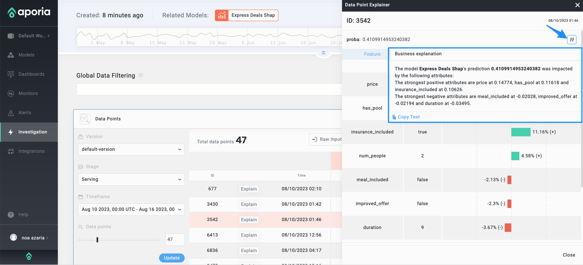This screenshot has height=265, width=583.
Task: Click the ID column header
Action: coord(212,175)
